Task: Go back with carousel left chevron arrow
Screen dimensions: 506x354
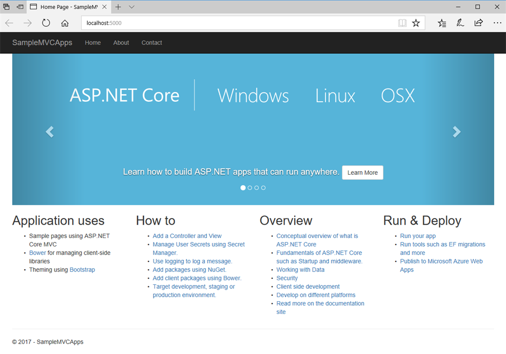Action: [49, 131]
